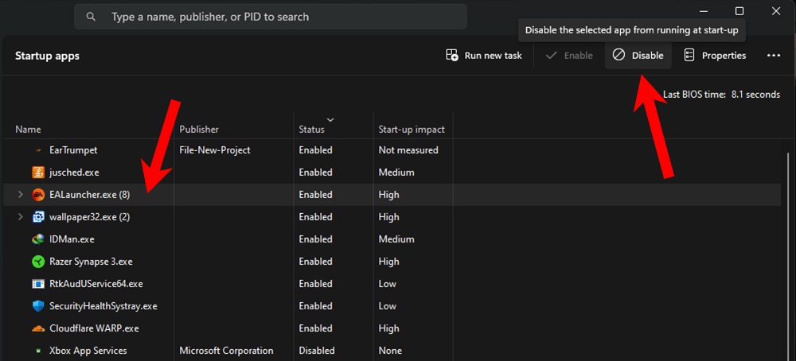Click the None impact of Xbox App Services

(390, 351)
